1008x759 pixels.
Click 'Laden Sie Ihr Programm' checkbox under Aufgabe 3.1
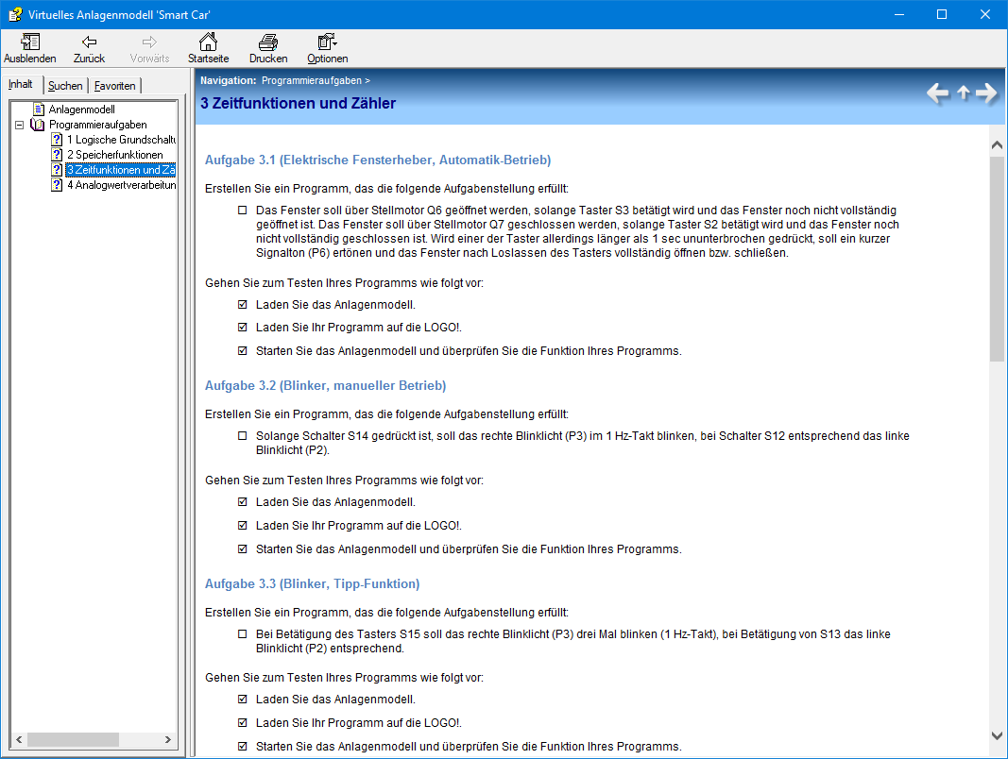click(x=243, y=327)
